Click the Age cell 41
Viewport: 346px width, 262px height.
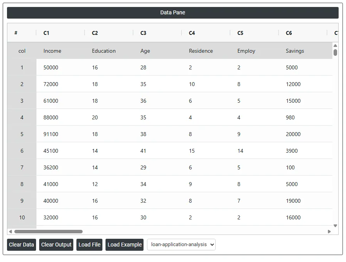click(157, 151)
